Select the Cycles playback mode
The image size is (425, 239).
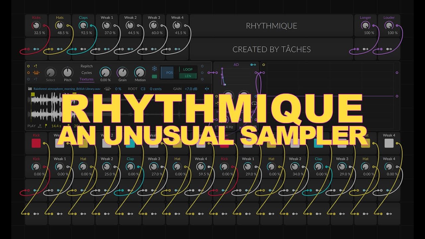pos(87,73)
